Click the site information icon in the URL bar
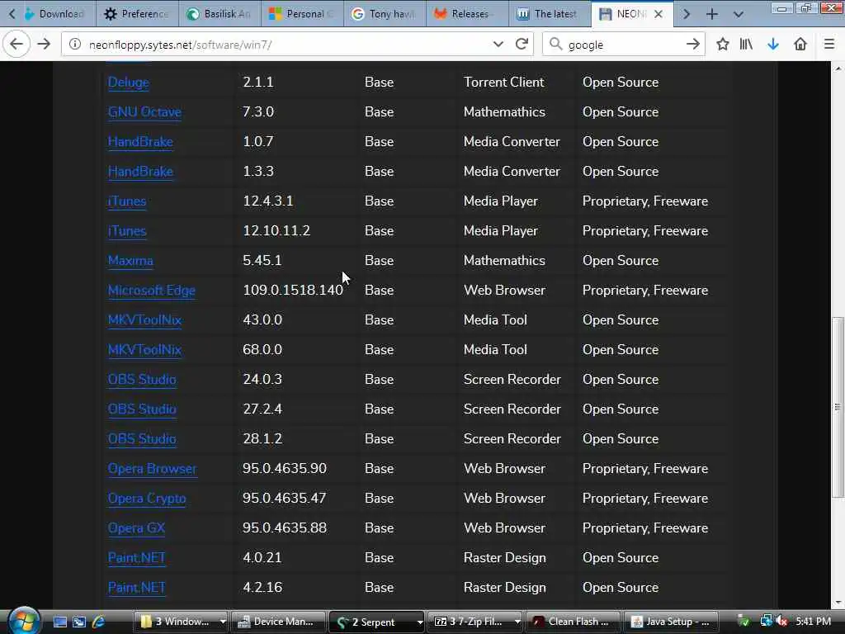 75,45
